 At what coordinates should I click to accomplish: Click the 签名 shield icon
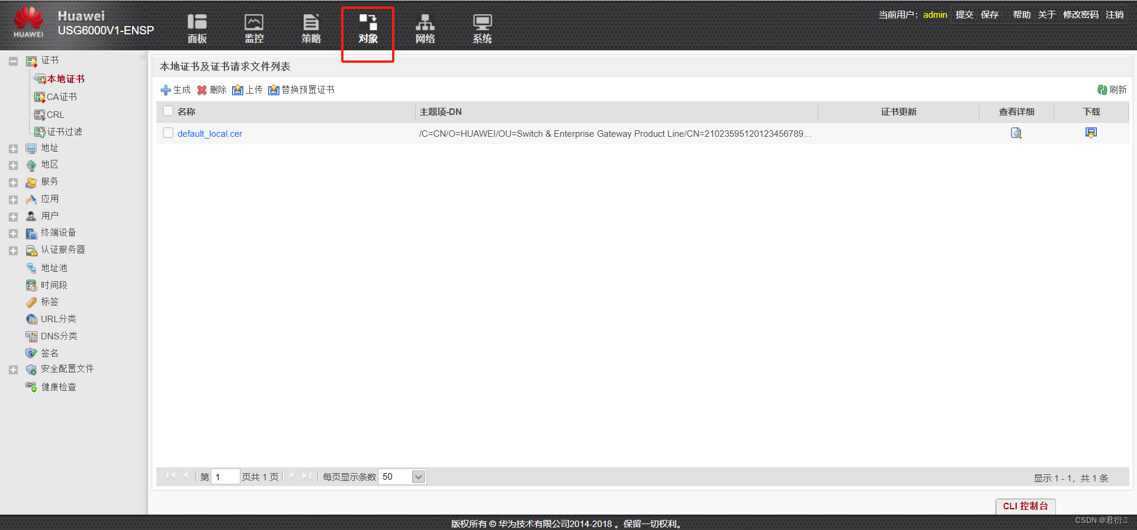point(31,353)
